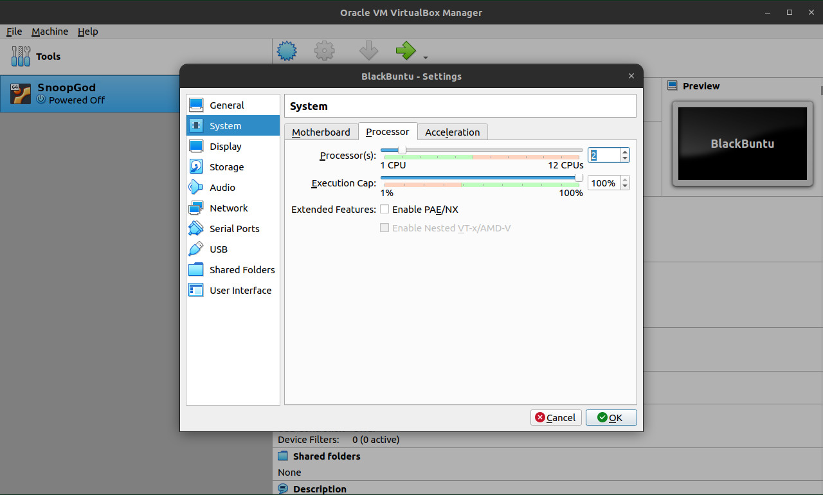Screen dimensions: 823x495
Task: Decrease execution cap with down arrow
Action: pyautogui.click(x=625, y=187)
